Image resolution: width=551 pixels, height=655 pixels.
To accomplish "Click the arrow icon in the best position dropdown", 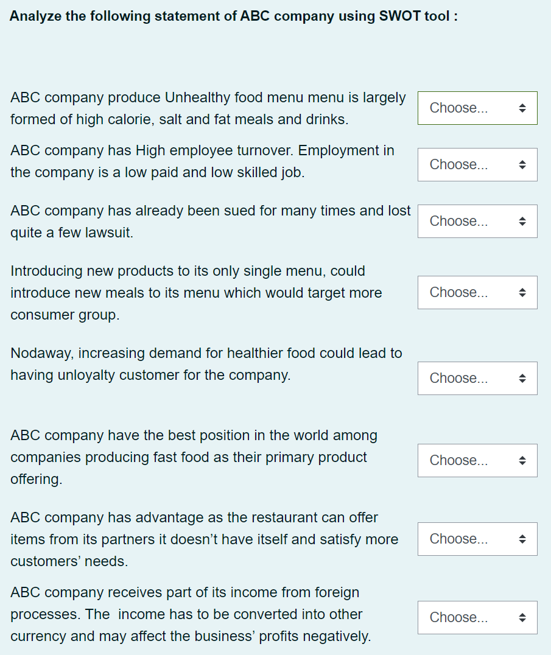I will coord(522,461).
